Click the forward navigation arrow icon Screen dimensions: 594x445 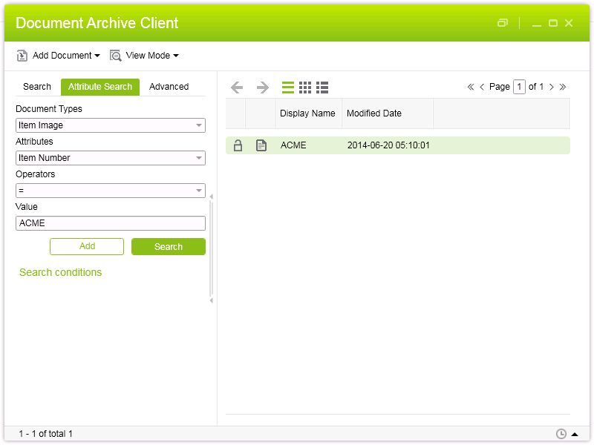tap(262, 88)
